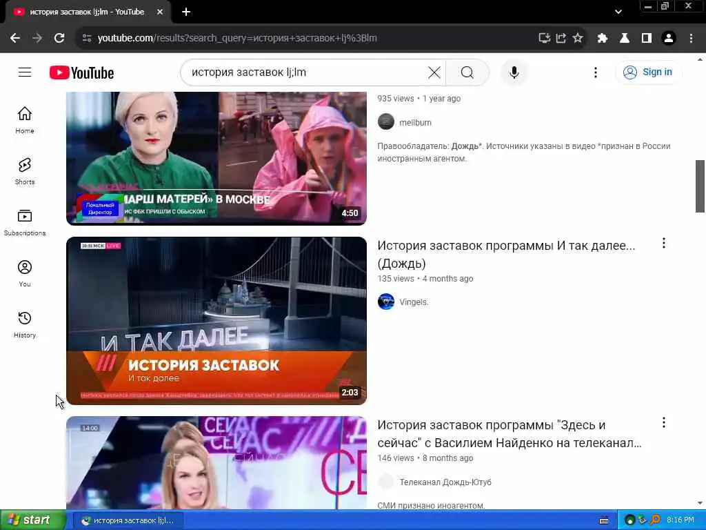The height and width of the screenshot is (530, 706).
Task: Go to the YouTube logo homepage
Action: (x=81, y=72)
